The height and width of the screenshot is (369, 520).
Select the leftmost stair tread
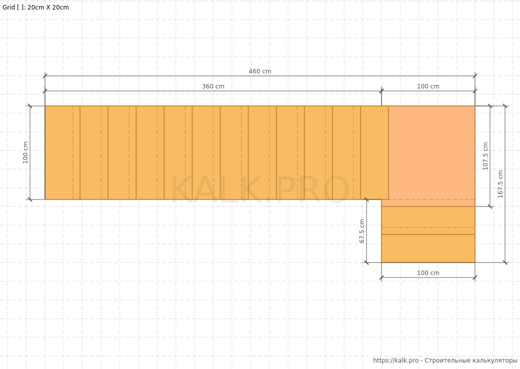(x=62, y=152)
